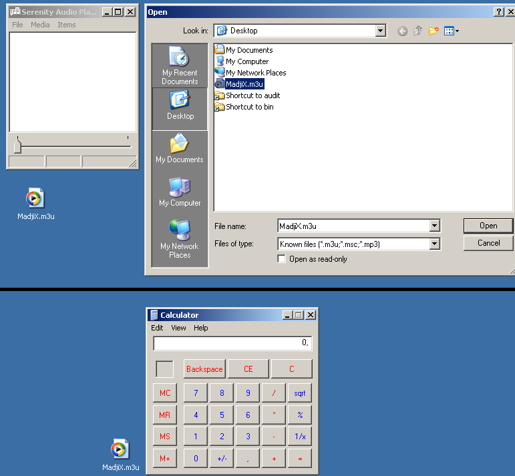Click digit 6 in Calculator
This screenshot has width=515, height=476.
point(248,415)
